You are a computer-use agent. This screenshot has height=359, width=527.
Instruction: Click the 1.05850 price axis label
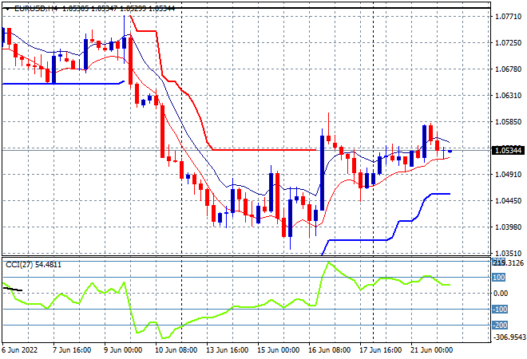tap(508, 121)
